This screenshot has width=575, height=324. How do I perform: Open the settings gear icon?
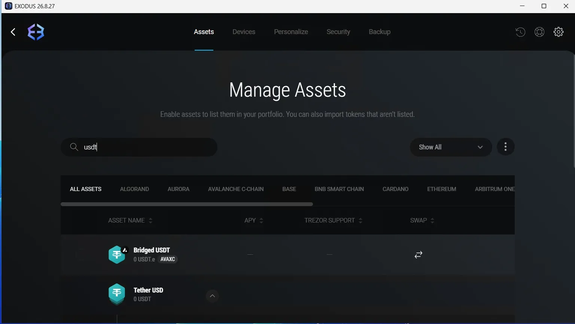click(559, 32)
